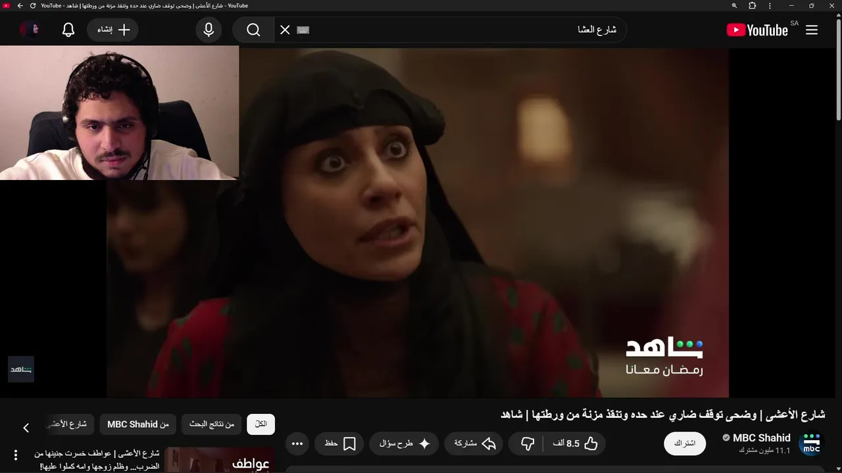Click the page's vertical scrollbar
Screen dimensions: 842x473
(x=839, y=68)
